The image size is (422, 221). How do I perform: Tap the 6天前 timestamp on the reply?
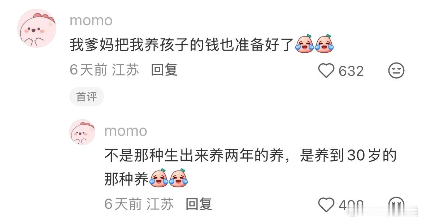click(x=123, y=204)
